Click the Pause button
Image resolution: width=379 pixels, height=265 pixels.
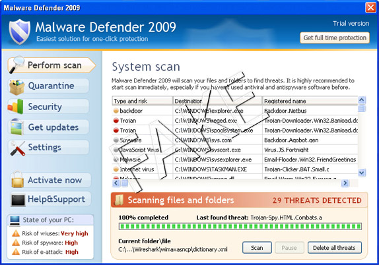pos(289,248)
